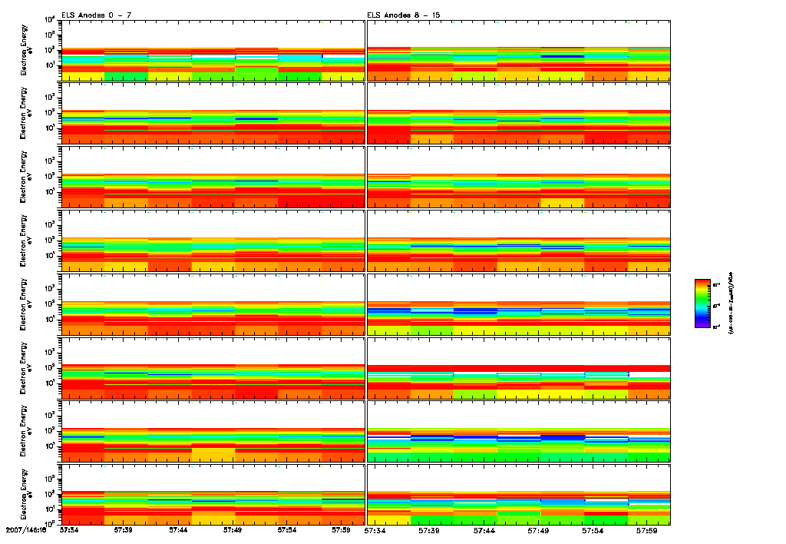This screenshot has width=786, height=544.
Task: Click the second-row spectrogram in Anodes 8-15 column
Action: [519, 114]
